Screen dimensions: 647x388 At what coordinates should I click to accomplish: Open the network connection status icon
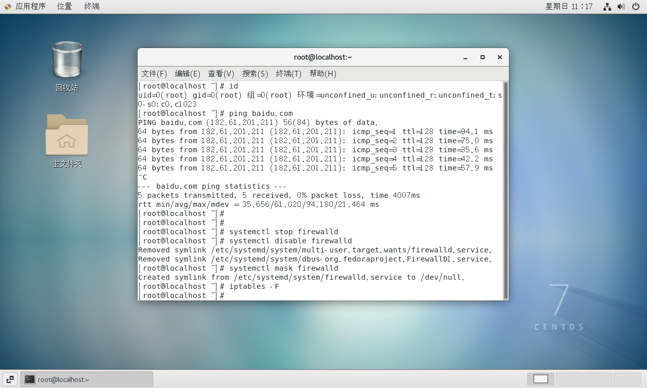pos(607,7)
